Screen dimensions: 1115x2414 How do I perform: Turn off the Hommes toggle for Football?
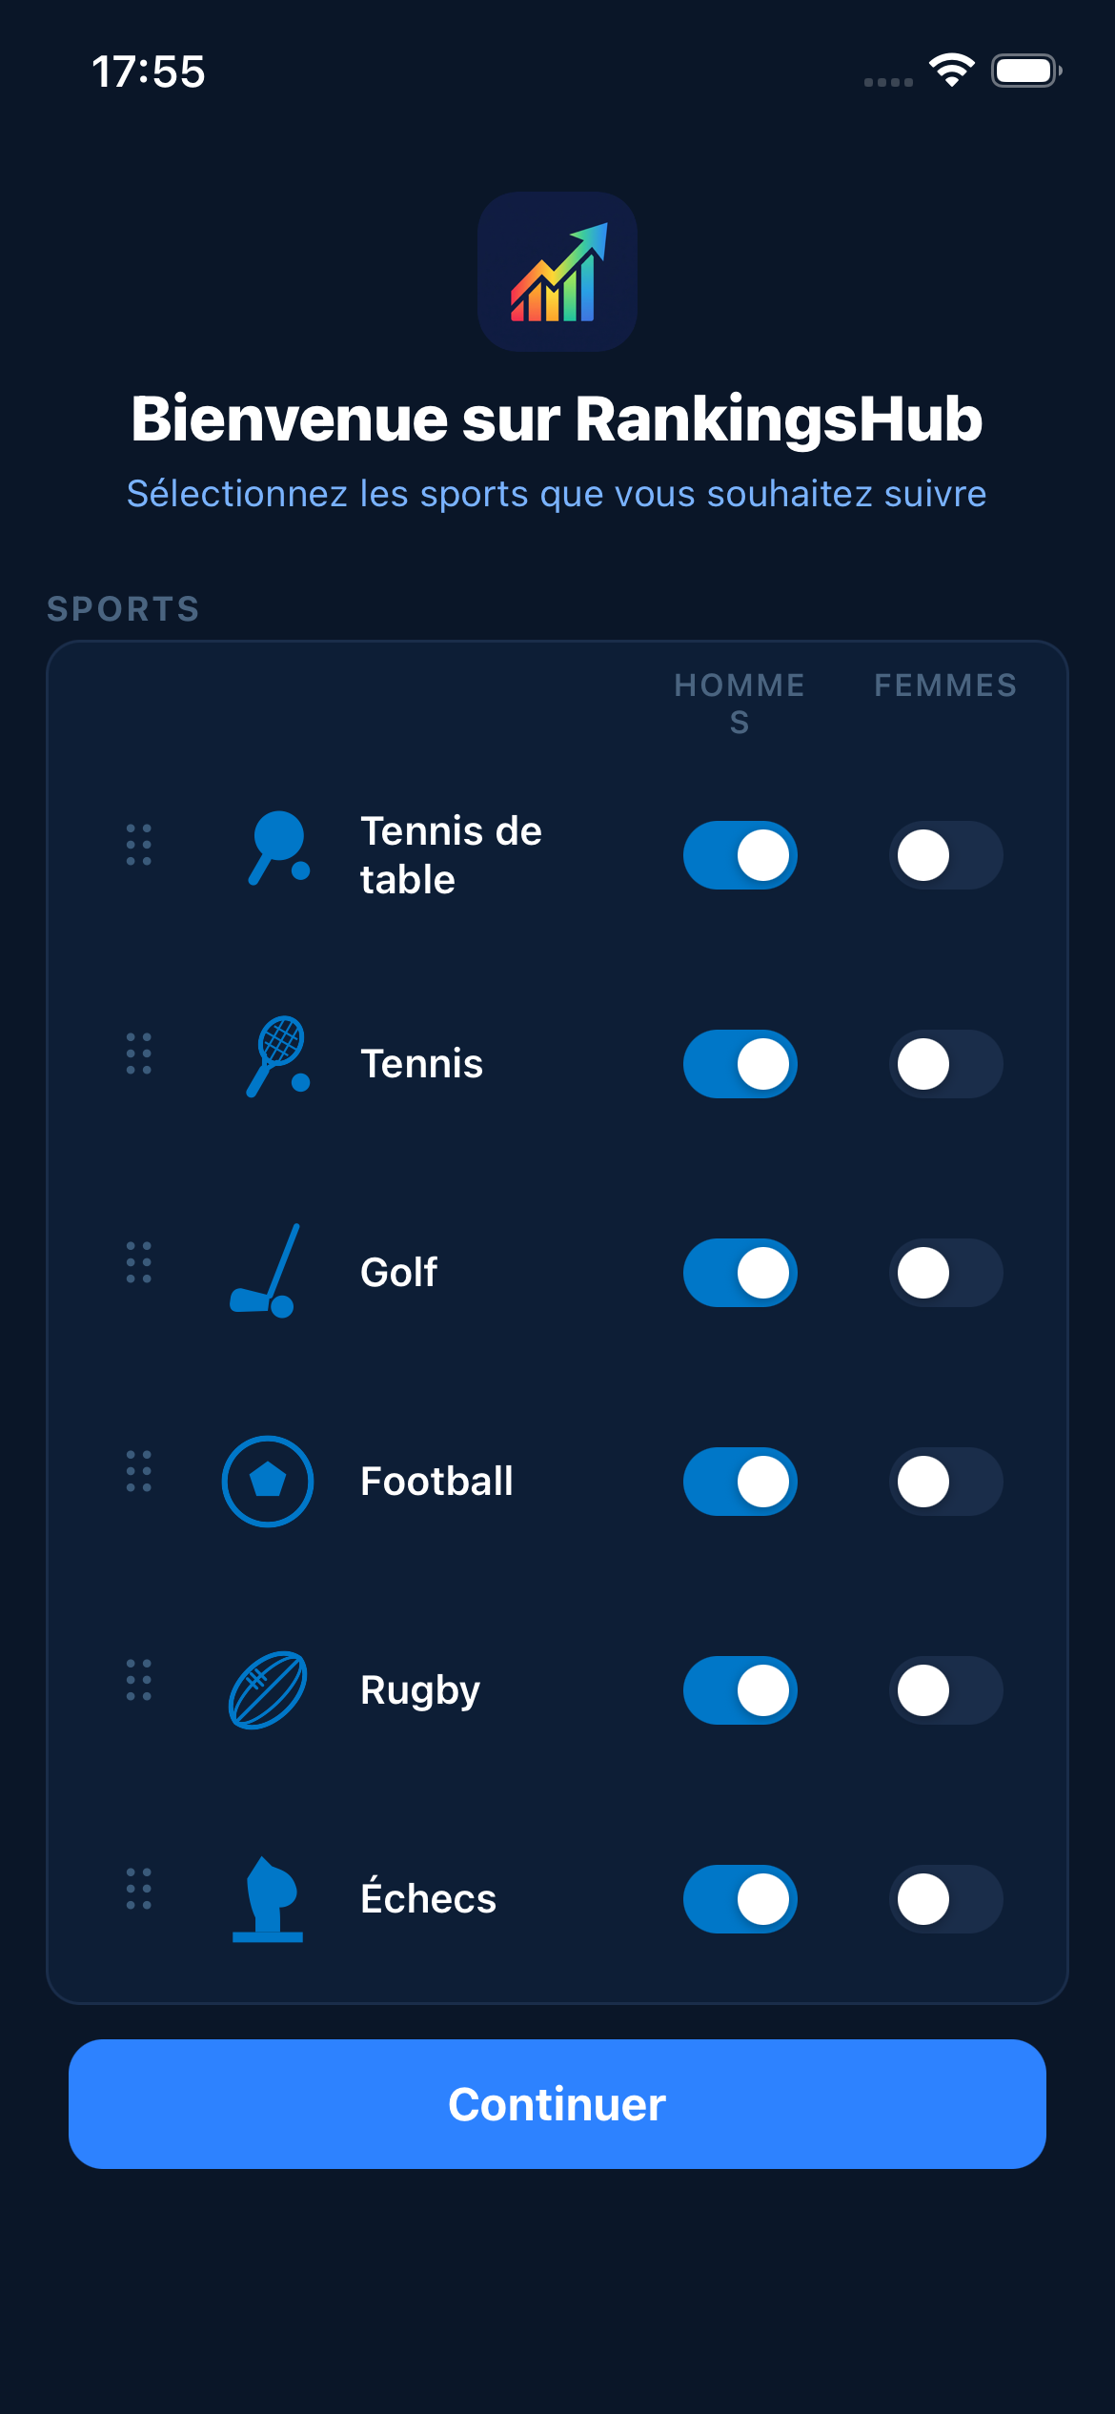click(740, 1482)
